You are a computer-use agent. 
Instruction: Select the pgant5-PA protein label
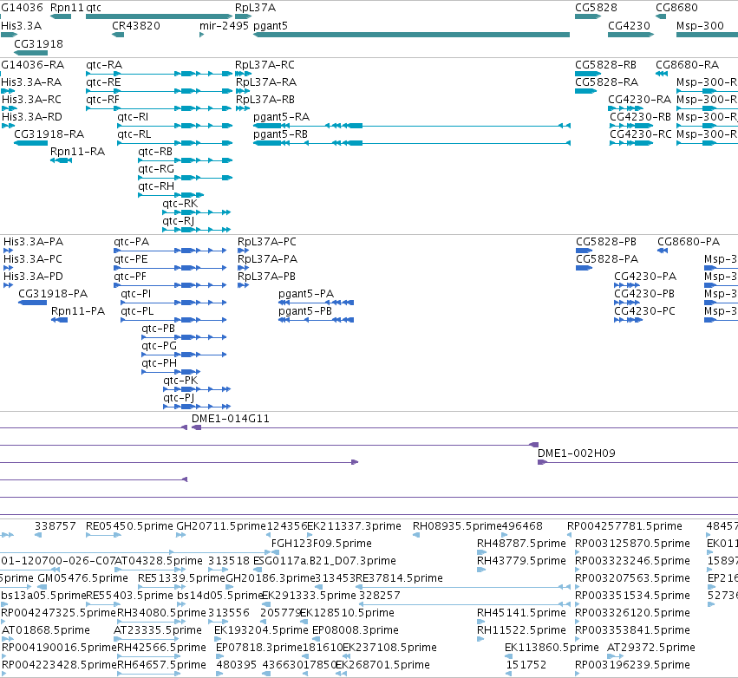click(x=306, y=294)
